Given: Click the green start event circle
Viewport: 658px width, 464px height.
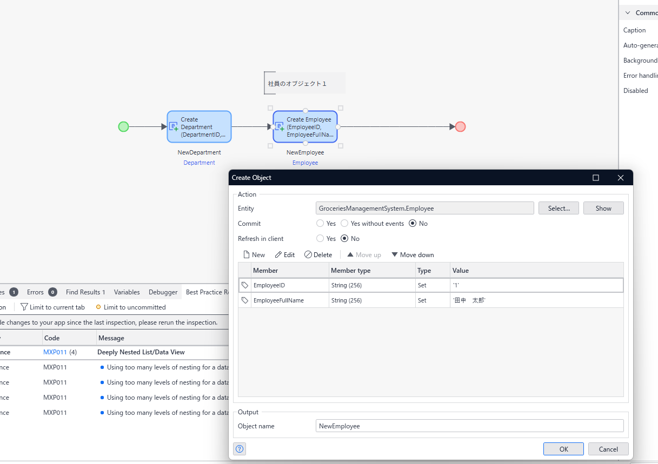Looking at the screenshot, I should (123, 126).
